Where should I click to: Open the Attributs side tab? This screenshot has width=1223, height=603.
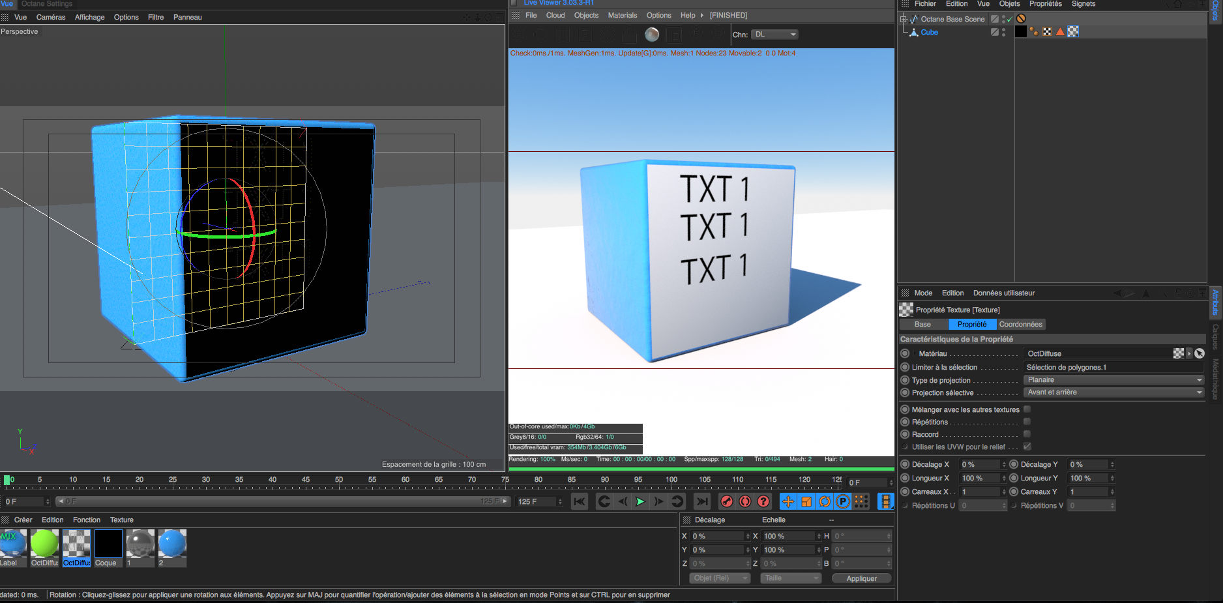pos(1215,302)
